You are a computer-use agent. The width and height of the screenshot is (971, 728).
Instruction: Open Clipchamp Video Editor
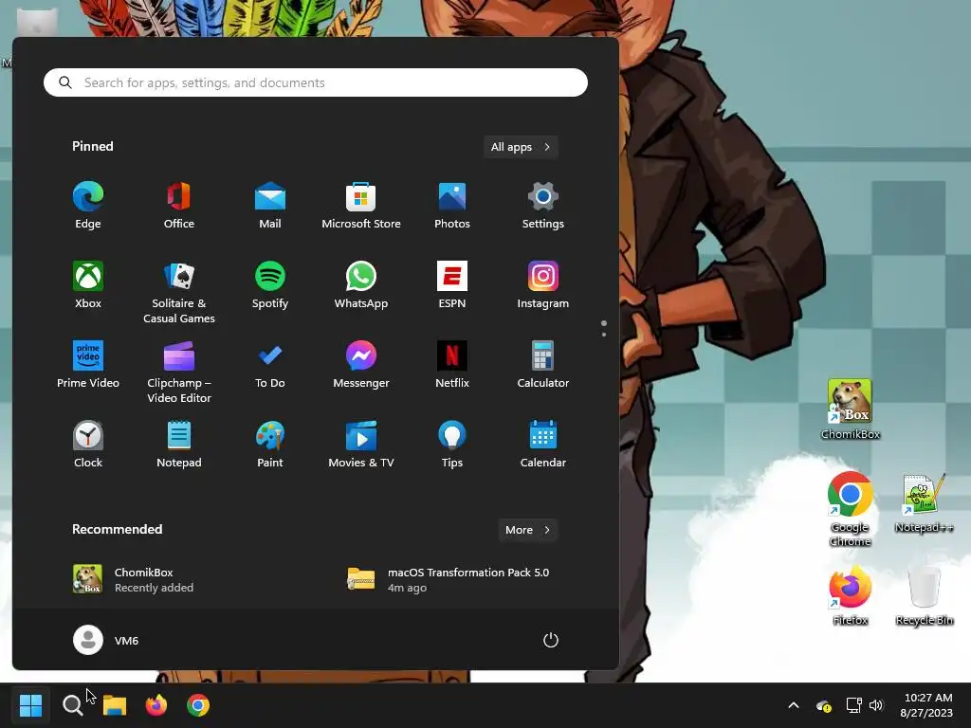(179, 372)
